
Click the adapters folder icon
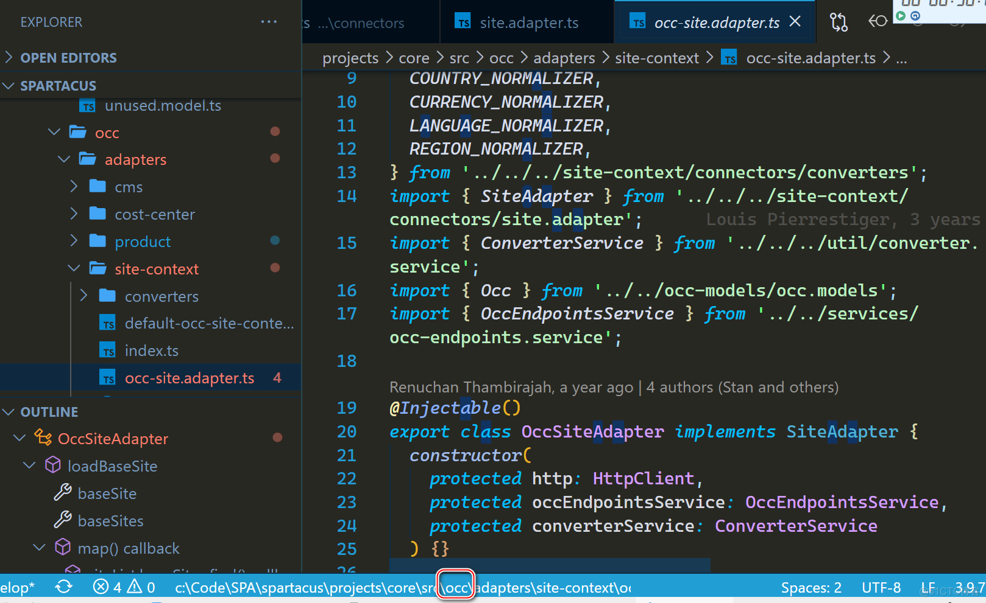coord(88,159)
